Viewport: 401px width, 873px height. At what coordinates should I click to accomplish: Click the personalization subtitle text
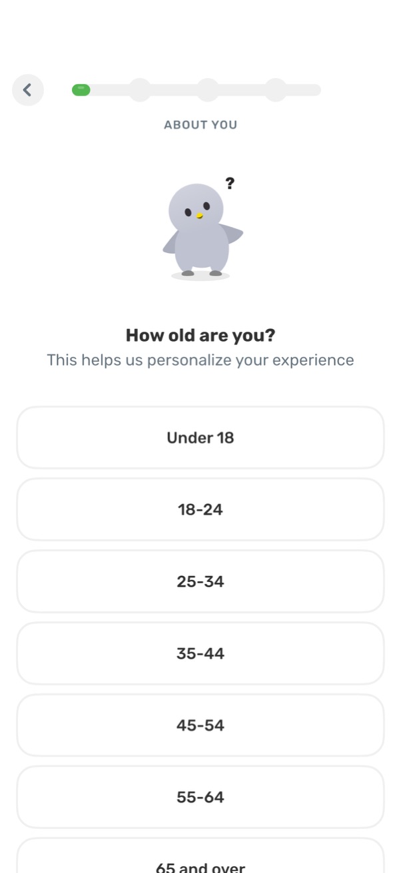(200, 360)
